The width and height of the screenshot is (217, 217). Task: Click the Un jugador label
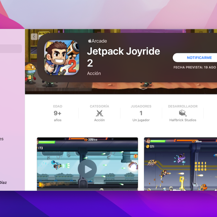point(141,120)
